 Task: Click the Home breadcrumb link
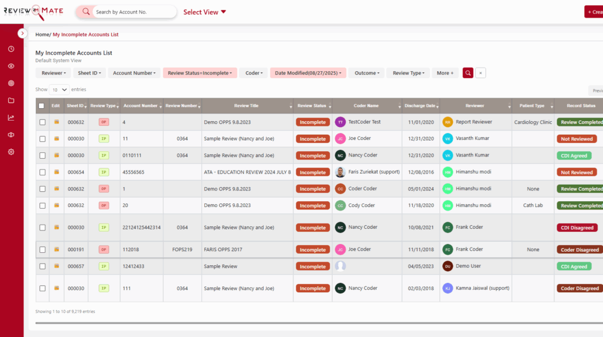click(x=42, y=35)
